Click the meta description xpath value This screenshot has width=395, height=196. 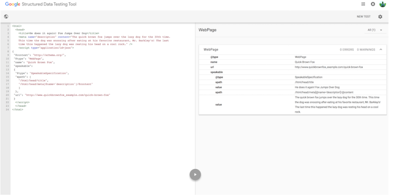pyautogui.click(x=324, y=92)
